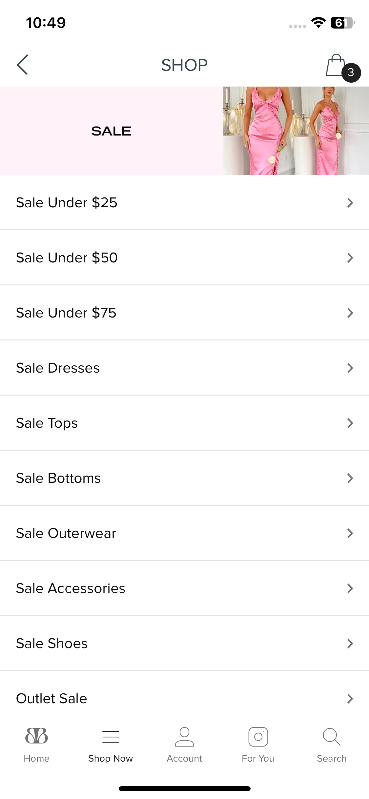Viewport: 369px width, 799px height.
Task: Expand Outlet Sale chevron arrow
Action: click(350, 699)
